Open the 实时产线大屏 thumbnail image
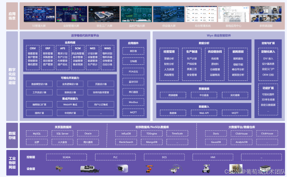 pyautogui.click(x=136, y=14)
